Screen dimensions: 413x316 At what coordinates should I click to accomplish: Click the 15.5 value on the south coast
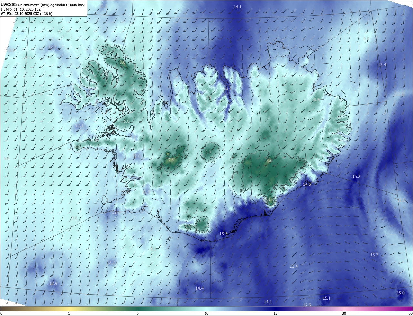(224, 234)
